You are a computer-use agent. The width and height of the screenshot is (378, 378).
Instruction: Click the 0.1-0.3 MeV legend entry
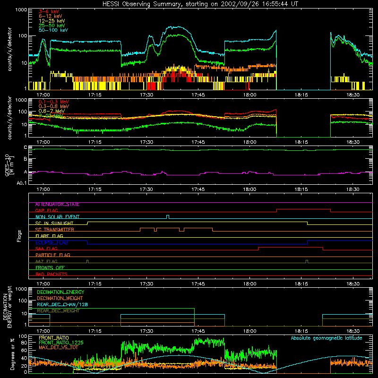(x=54, y=102)
